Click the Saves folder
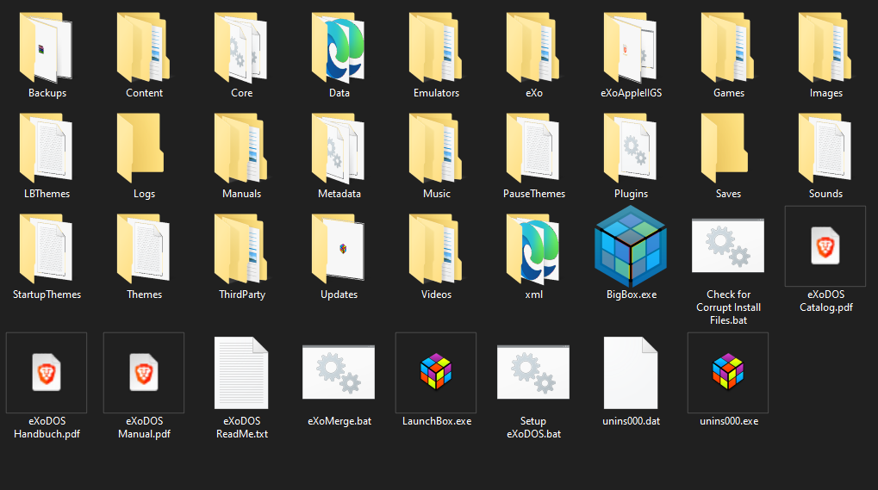The width and height of the screenshot is (878, 490). pos(728,148)
